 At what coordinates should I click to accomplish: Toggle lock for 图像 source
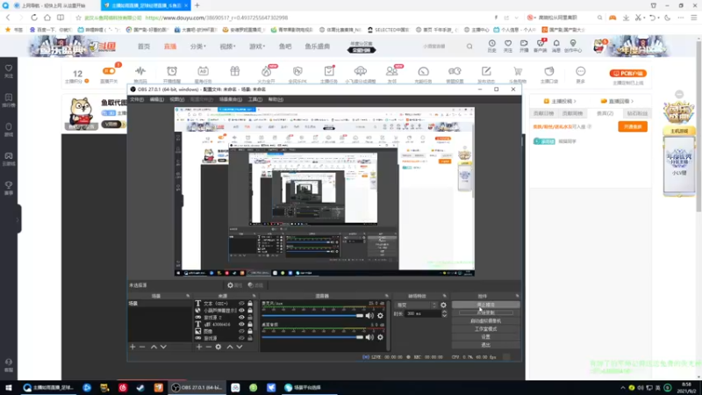click(x=250, y=332)
